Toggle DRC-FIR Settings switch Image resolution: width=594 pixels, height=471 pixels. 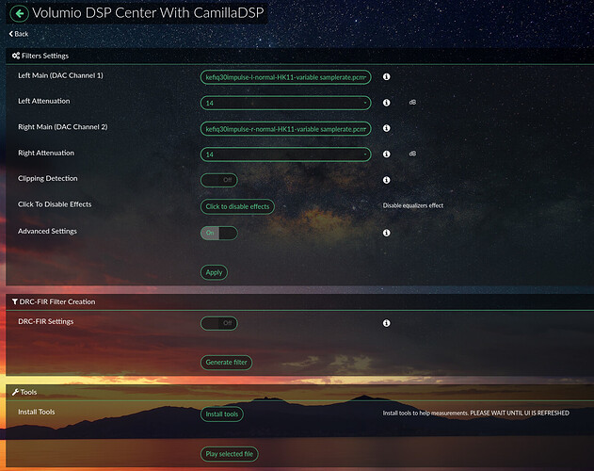click(219, 323)
